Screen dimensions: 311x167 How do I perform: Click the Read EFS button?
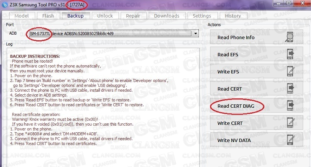point(256,54)
